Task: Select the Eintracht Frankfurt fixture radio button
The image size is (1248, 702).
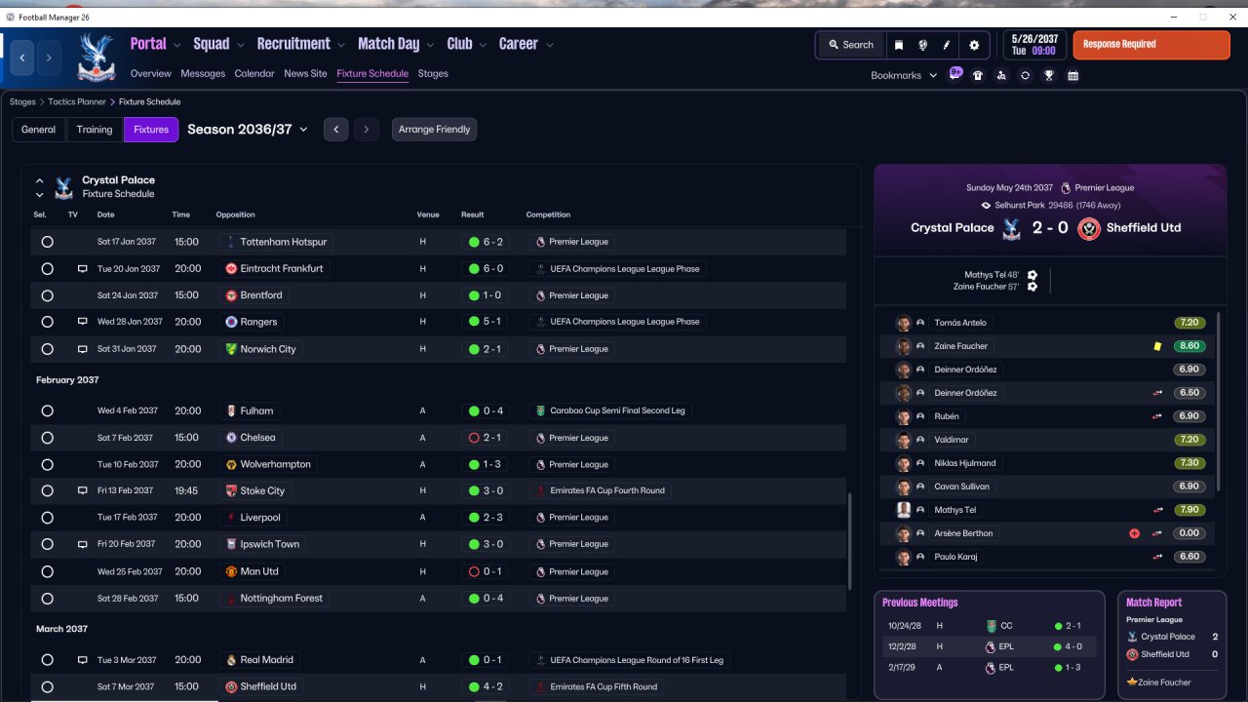Action: click(x=47, y=268)
